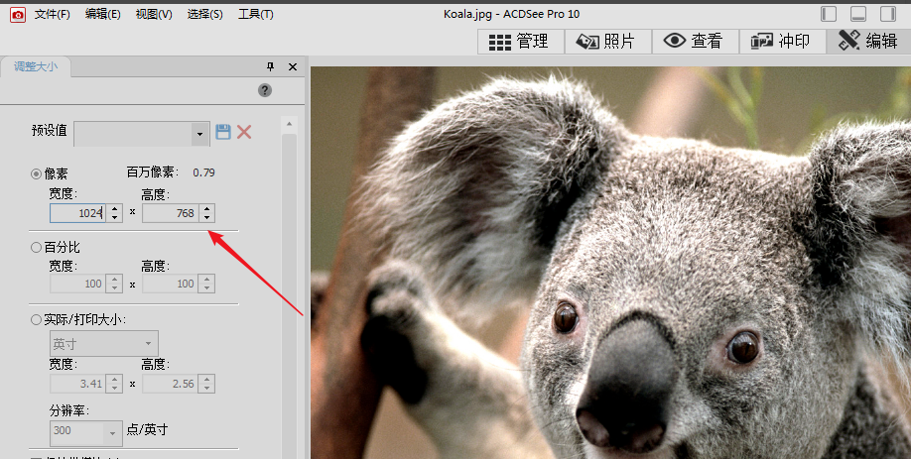Open the 文件(F) menu

(52, 14)
